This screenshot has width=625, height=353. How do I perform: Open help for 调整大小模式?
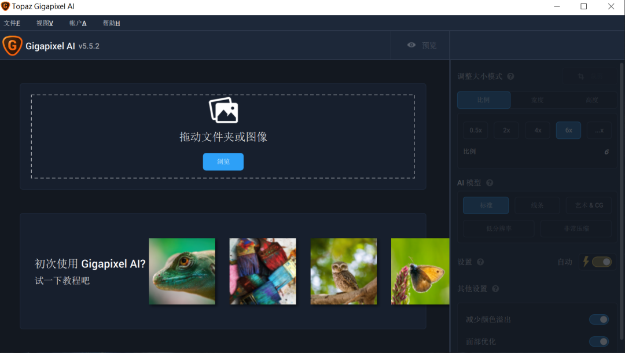pyautogui.click(x=510, y=76)
